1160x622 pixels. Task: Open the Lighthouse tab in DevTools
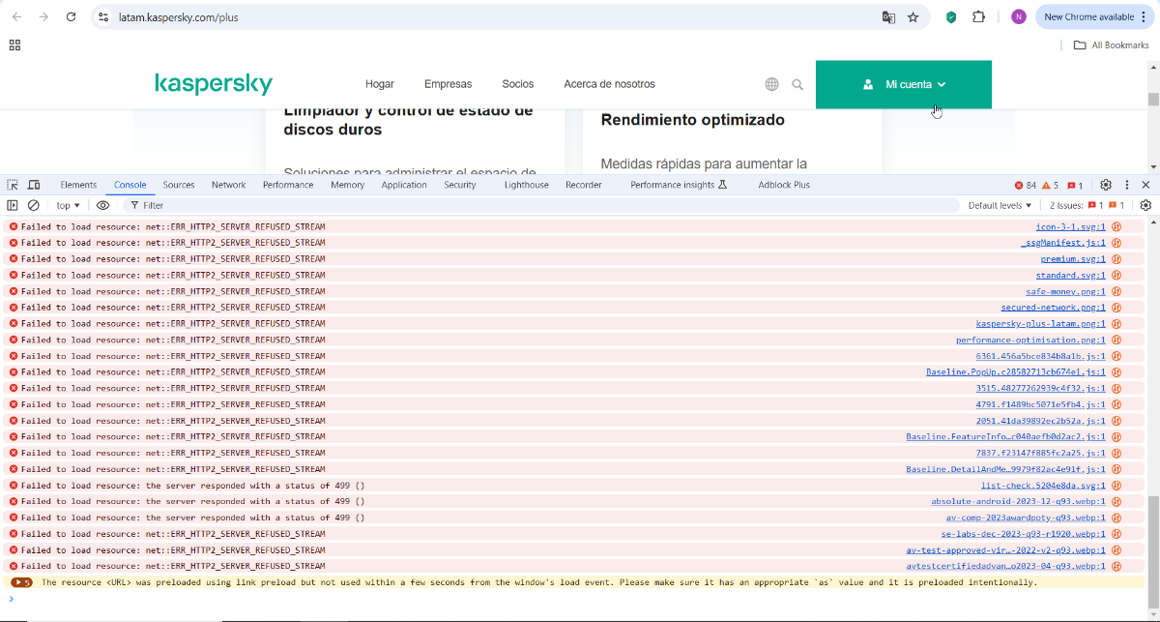(x=526, y=185)
